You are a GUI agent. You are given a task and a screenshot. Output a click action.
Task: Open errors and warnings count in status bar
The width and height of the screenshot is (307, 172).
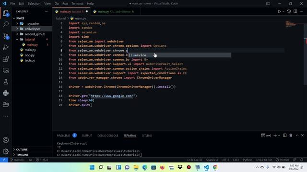point(42,160)
